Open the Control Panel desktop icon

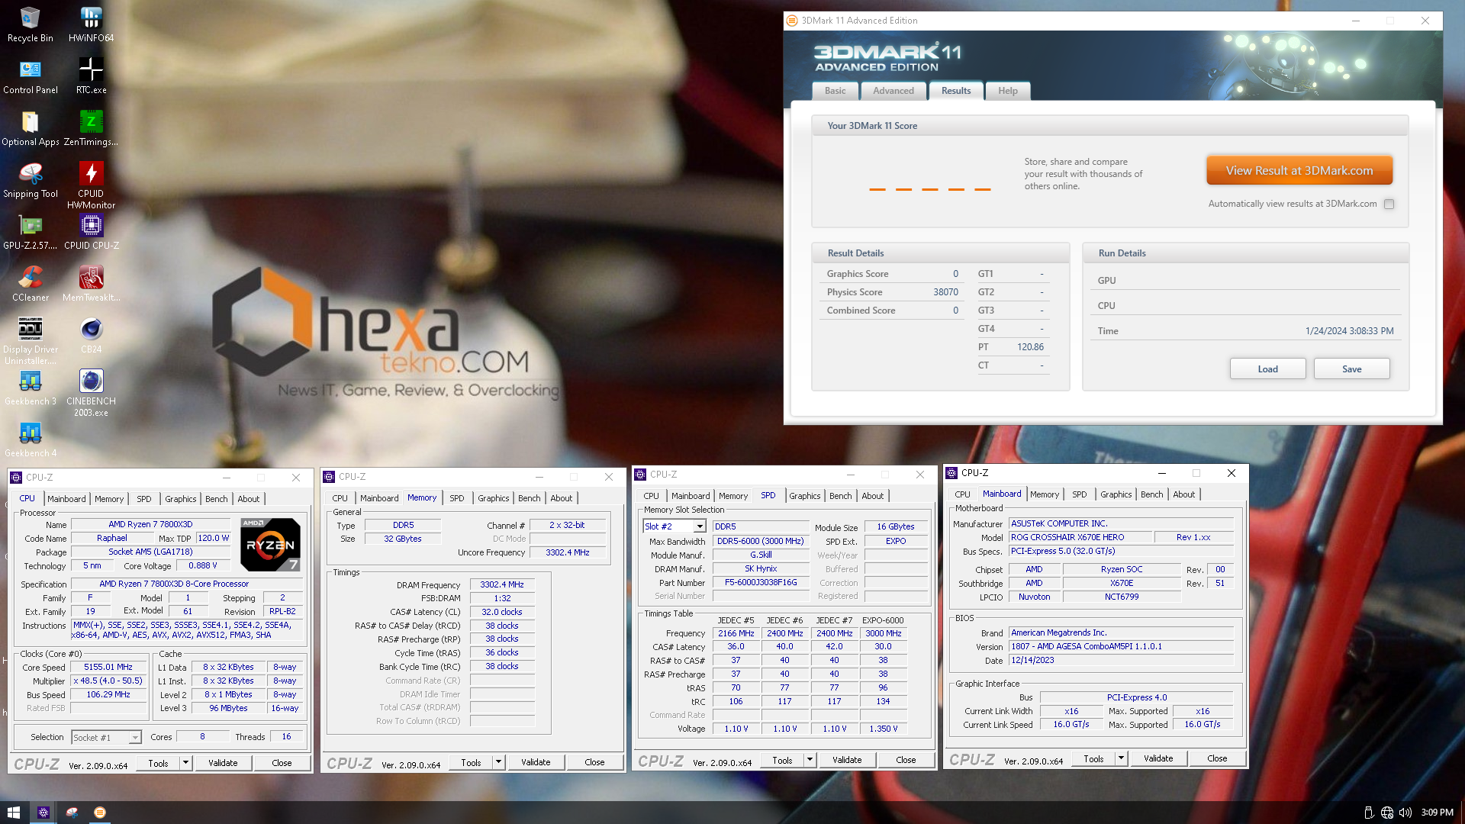pyautogui.click(x=30, y=76)
